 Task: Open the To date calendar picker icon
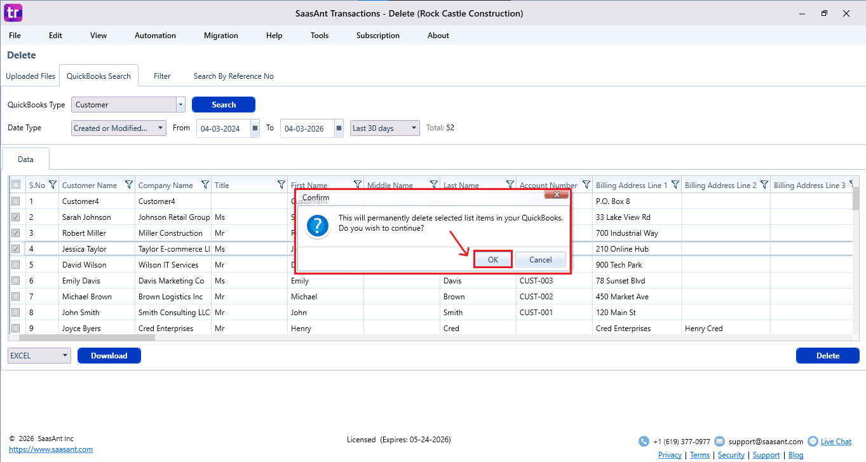click(339, 128)
